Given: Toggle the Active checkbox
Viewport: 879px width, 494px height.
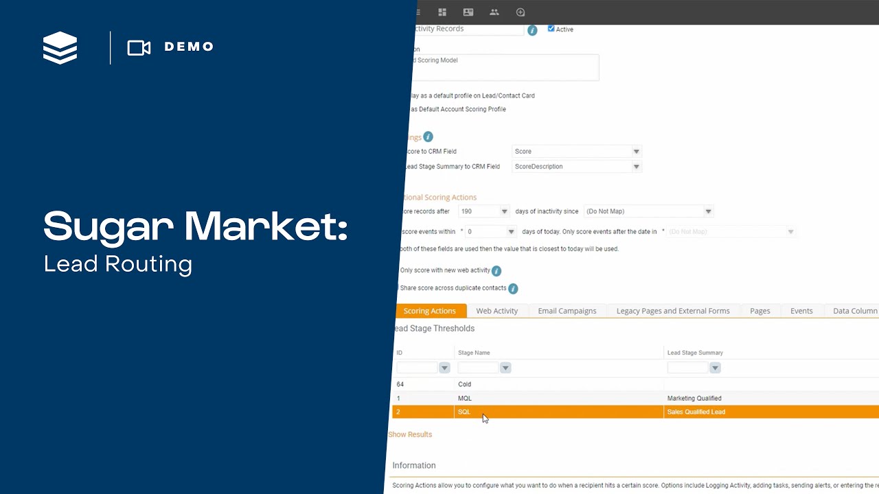Looking at the screenshot, I should (x=551, y=29).
